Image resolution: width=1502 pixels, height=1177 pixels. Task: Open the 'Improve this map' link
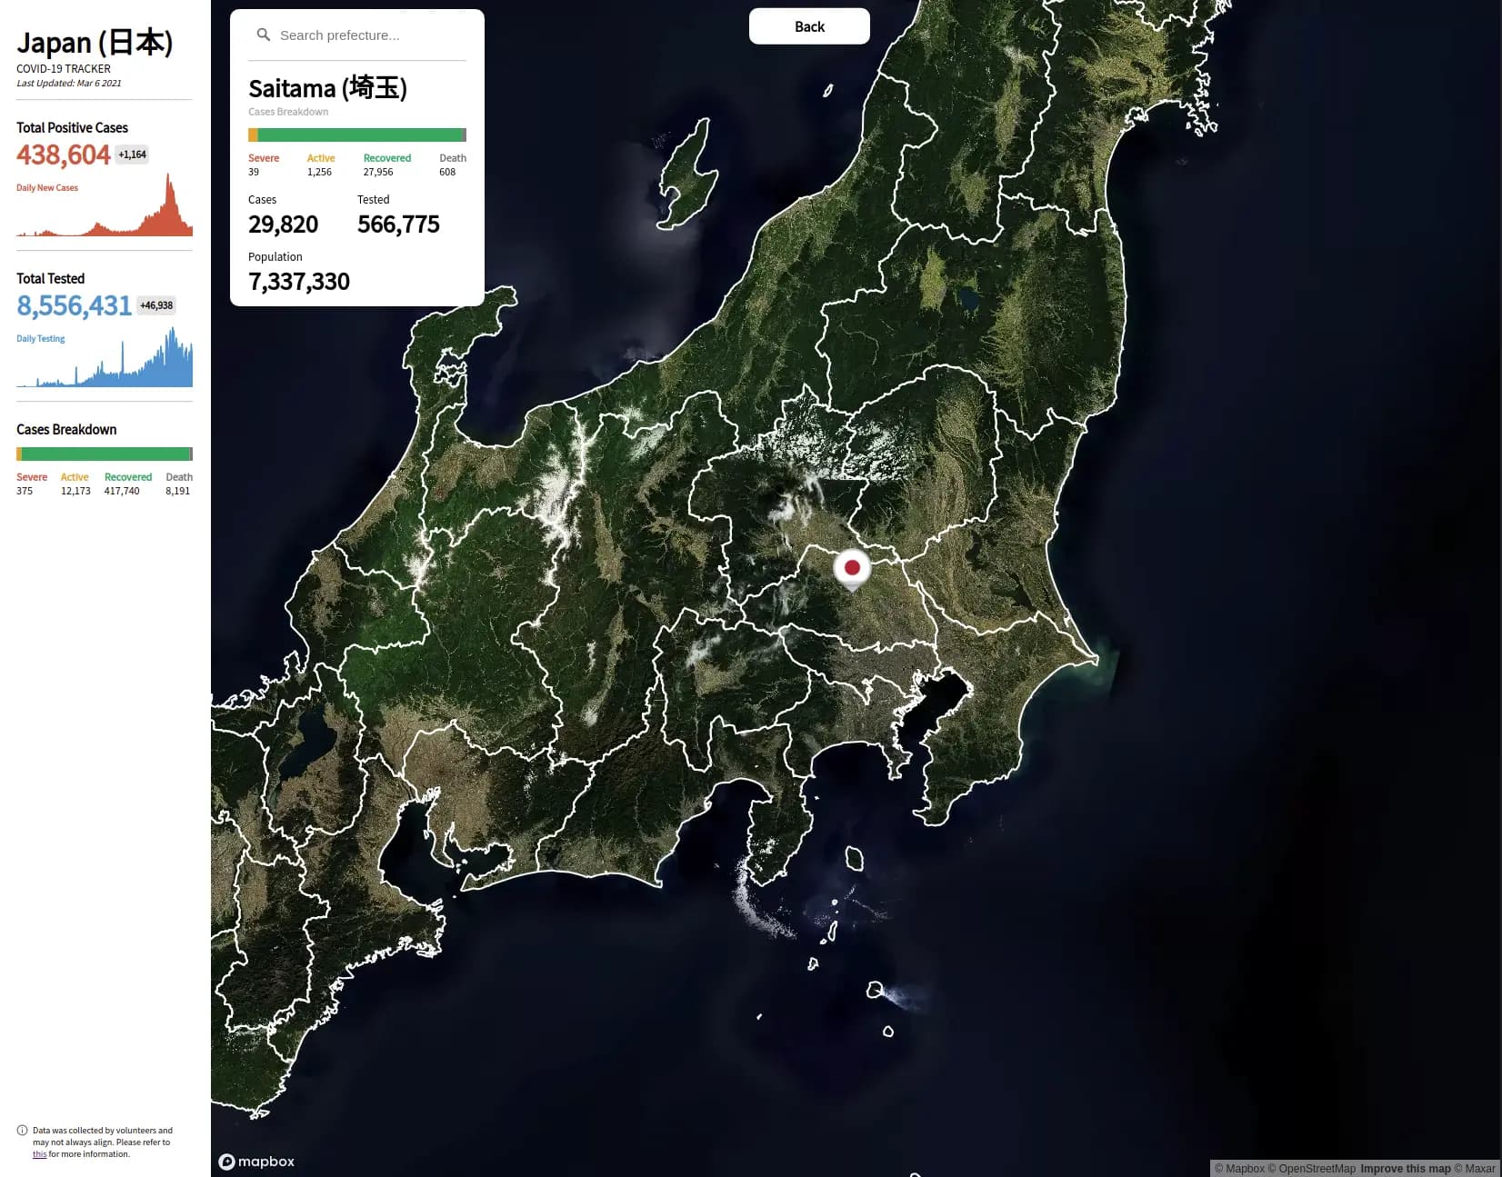[1406, 1168]
